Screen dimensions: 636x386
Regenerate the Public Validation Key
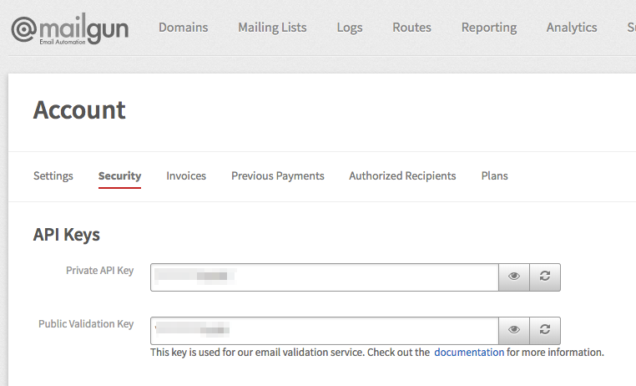(545, 330)
